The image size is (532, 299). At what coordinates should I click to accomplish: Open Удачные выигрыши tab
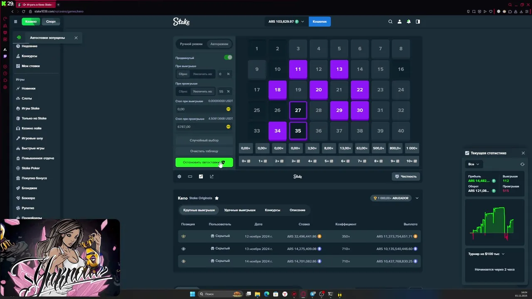coord(240,210)
